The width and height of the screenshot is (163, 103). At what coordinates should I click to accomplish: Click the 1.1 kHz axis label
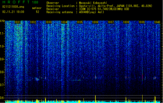point(2,33)
